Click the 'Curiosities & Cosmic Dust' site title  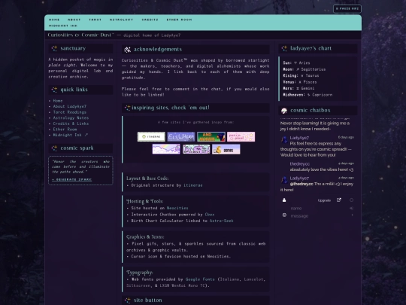click(x=80, y=35)
